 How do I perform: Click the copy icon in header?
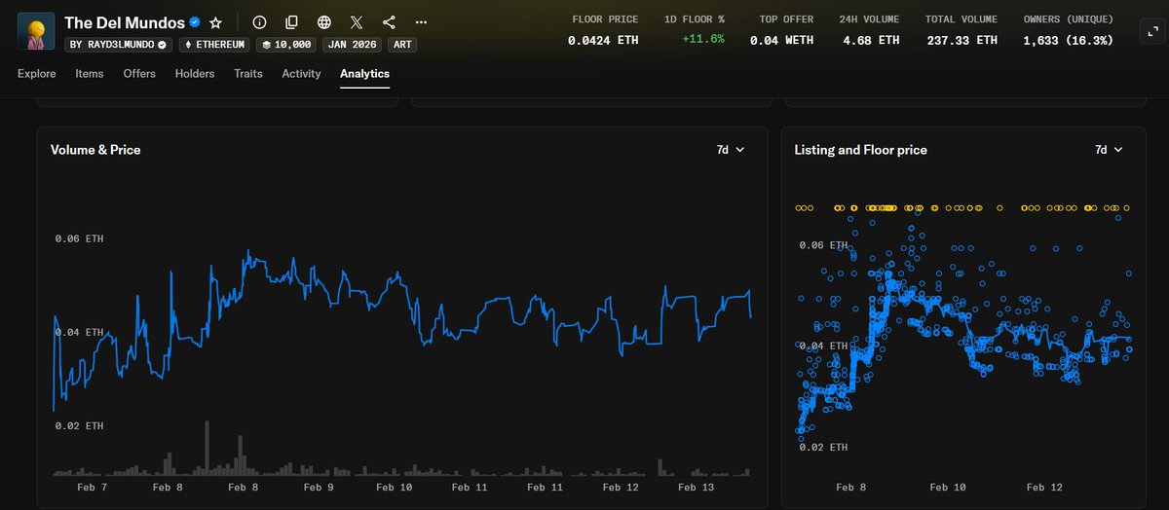292,22
